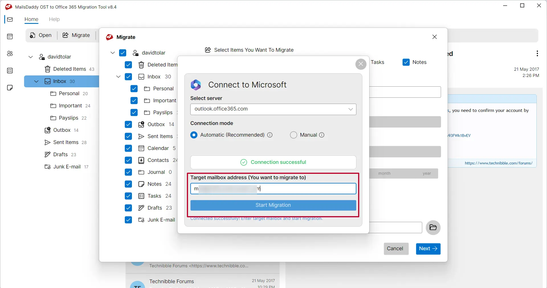Click the Automatic mode info icon

(x=270, y=135)
